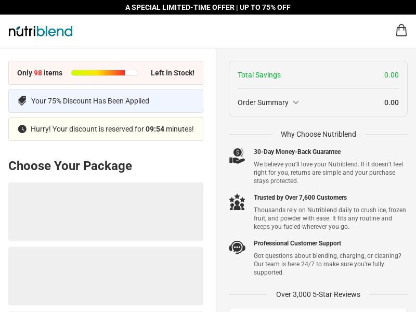The height and width of the screenshot is (312, 416).
Task: Click the 'Choose Your Package' heading
Action: pyautogui.click(x=70, y=166)
